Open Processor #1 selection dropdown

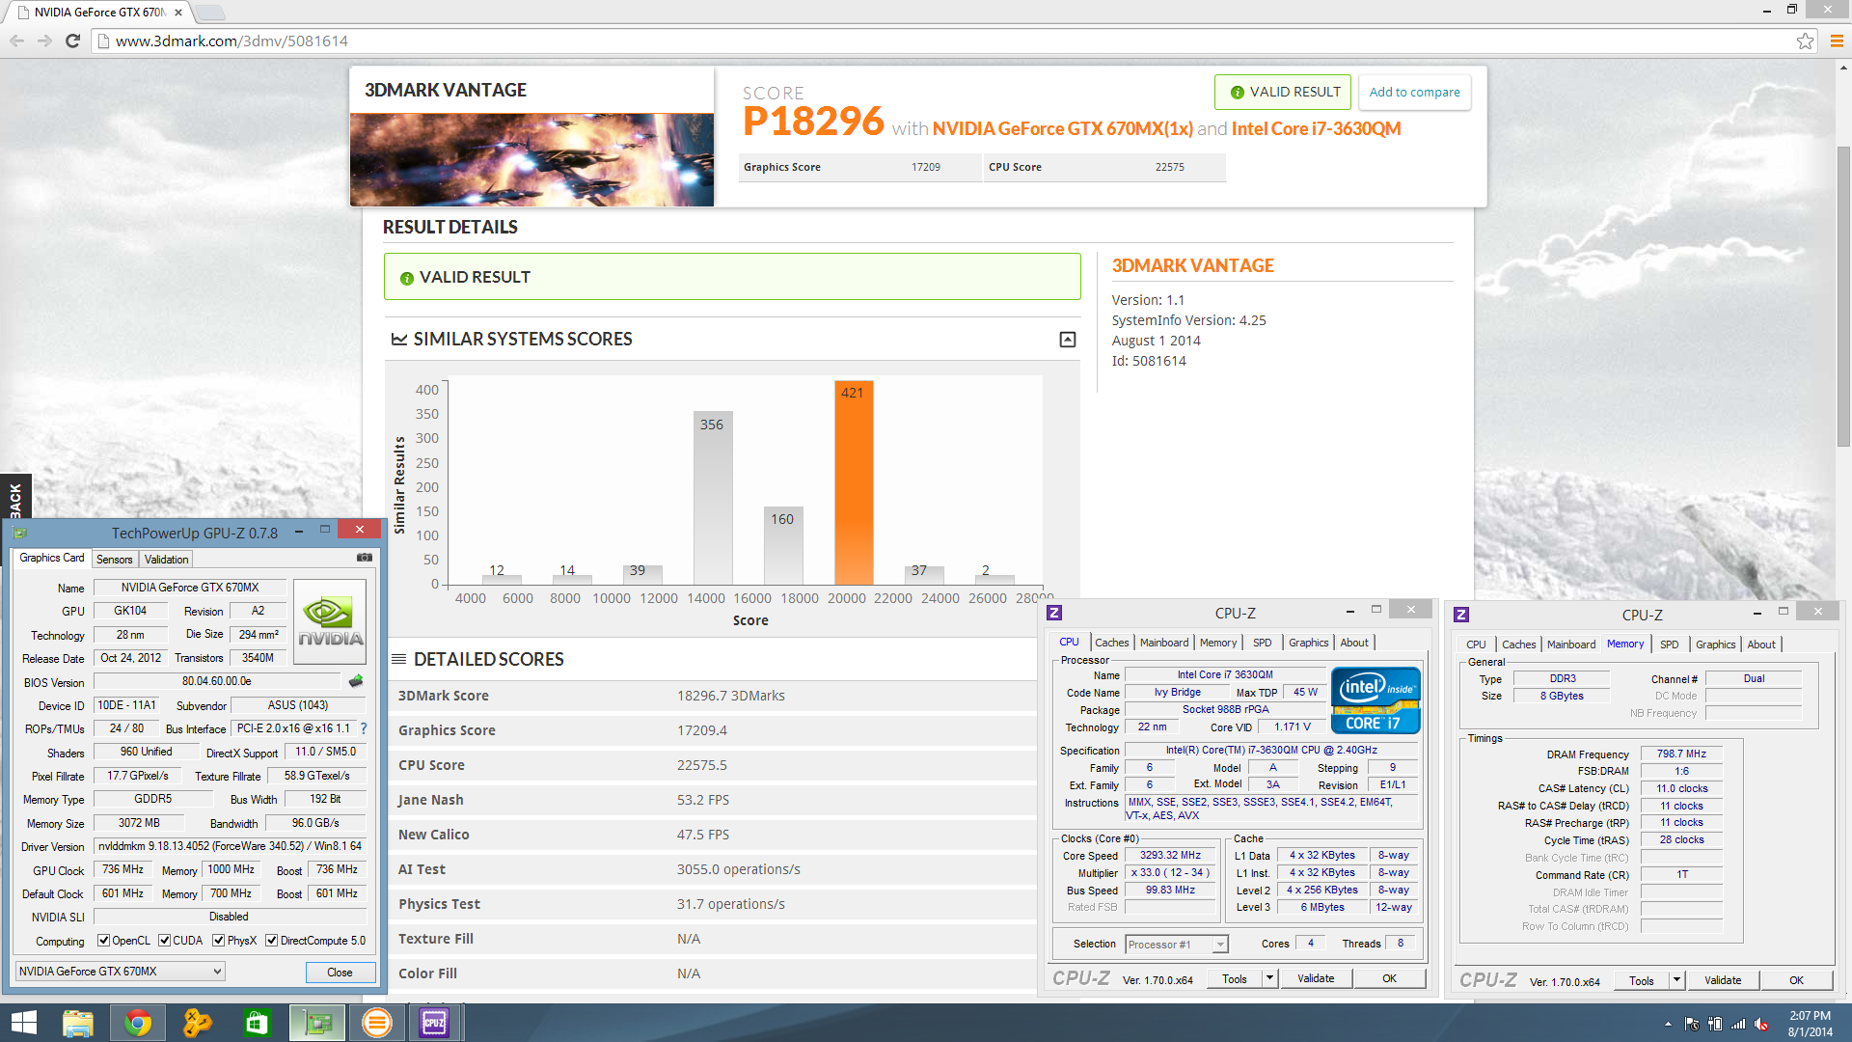click(1177, 945)
